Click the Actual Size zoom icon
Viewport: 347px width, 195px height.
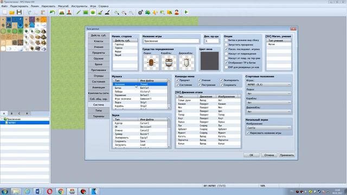click(x=131, y=12)
